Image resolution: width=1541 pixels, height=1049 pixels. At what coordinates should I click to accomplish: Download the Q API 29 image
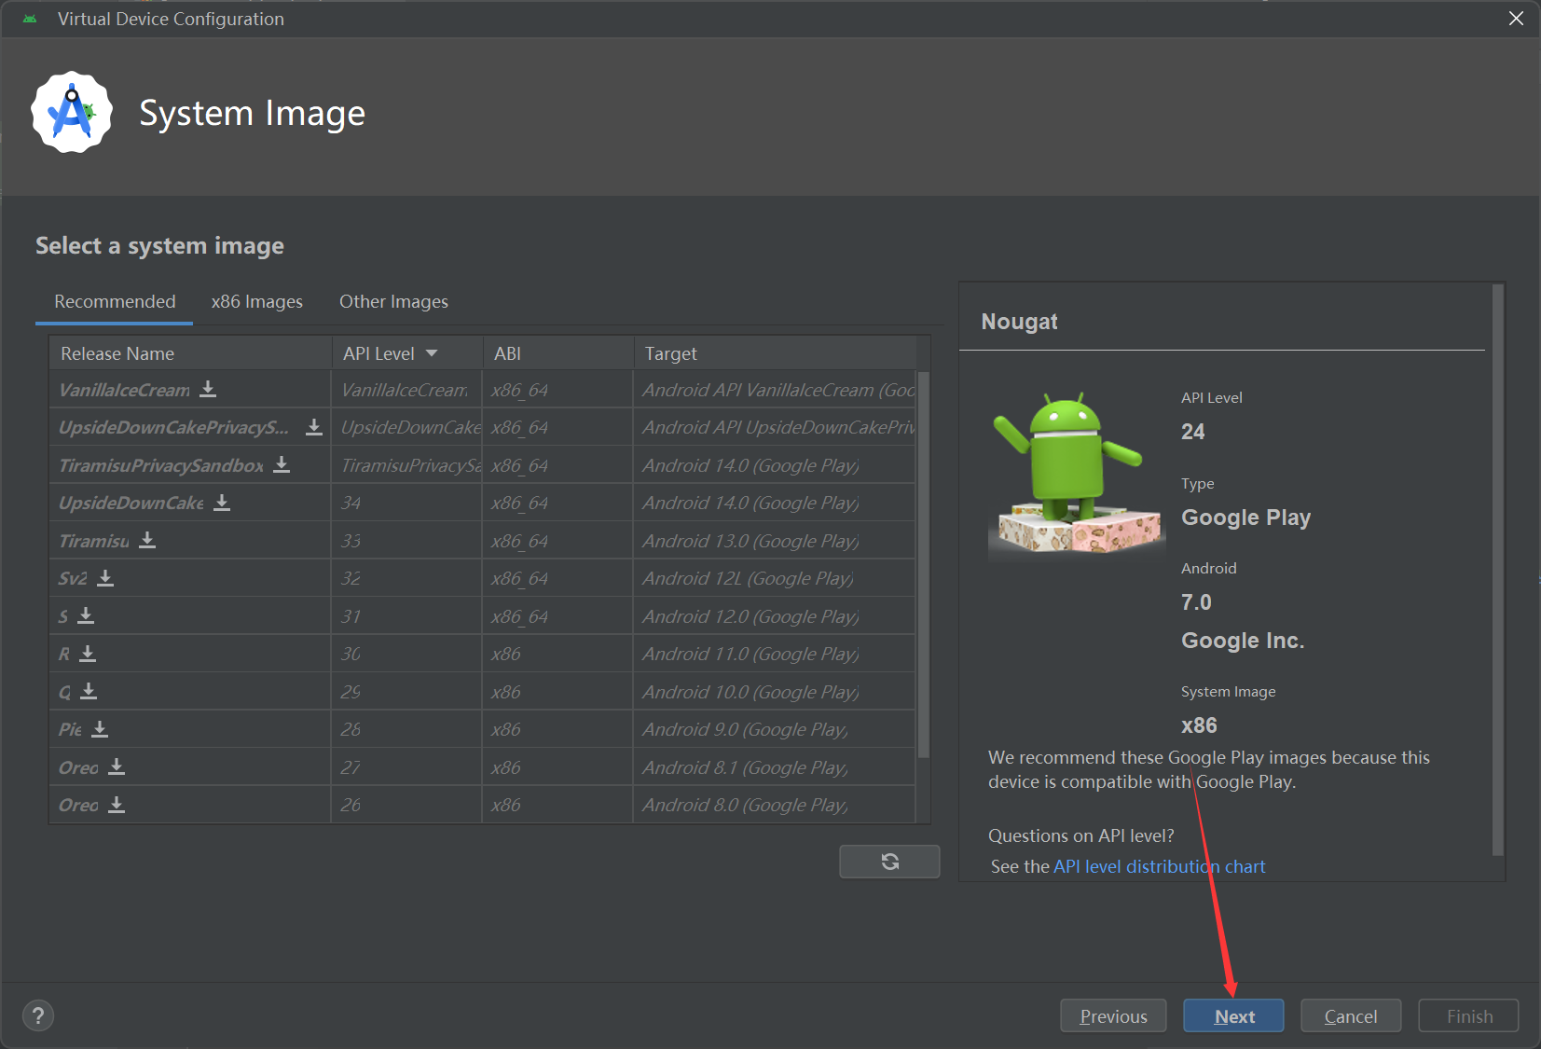[x=89, y=691]
